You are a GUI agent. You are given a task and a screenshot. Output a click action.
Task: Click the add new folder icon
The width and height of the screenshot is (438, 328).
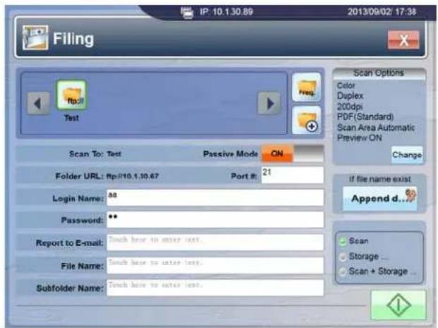point(306,121)
